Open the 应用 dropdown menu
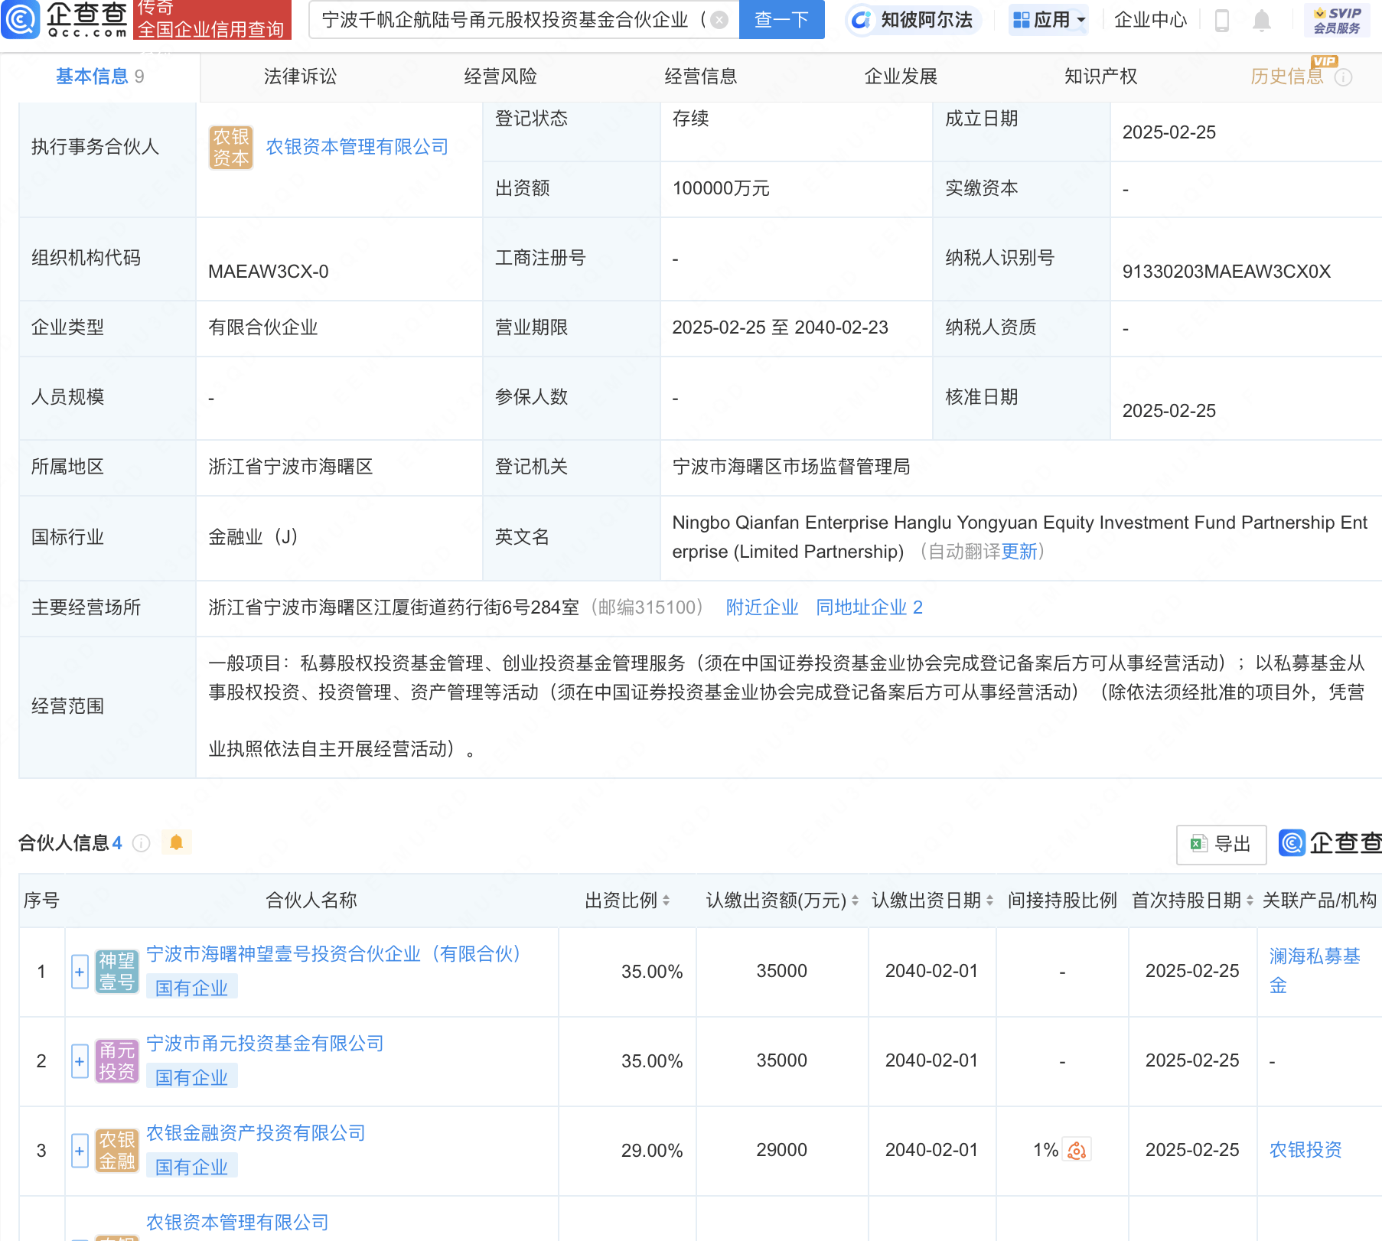Screen dimensions: 1382x1241 (1048, 20)
